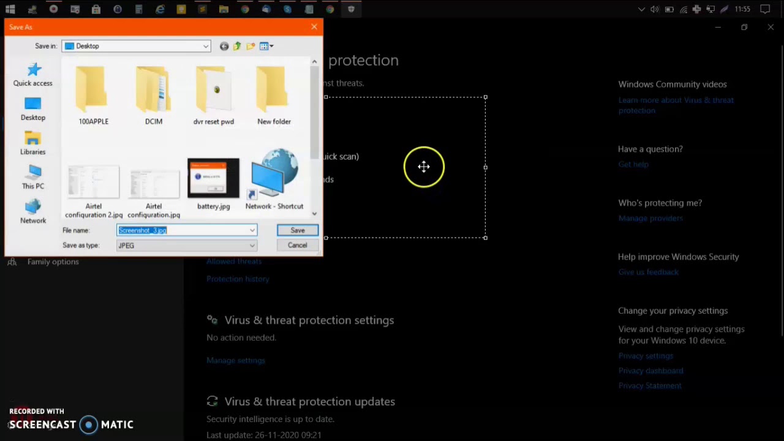
Task: Create a new folder in Save As dialog
Action: point(251,46)
